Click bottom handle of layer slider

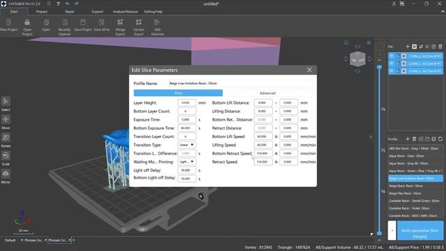point(379,233)
